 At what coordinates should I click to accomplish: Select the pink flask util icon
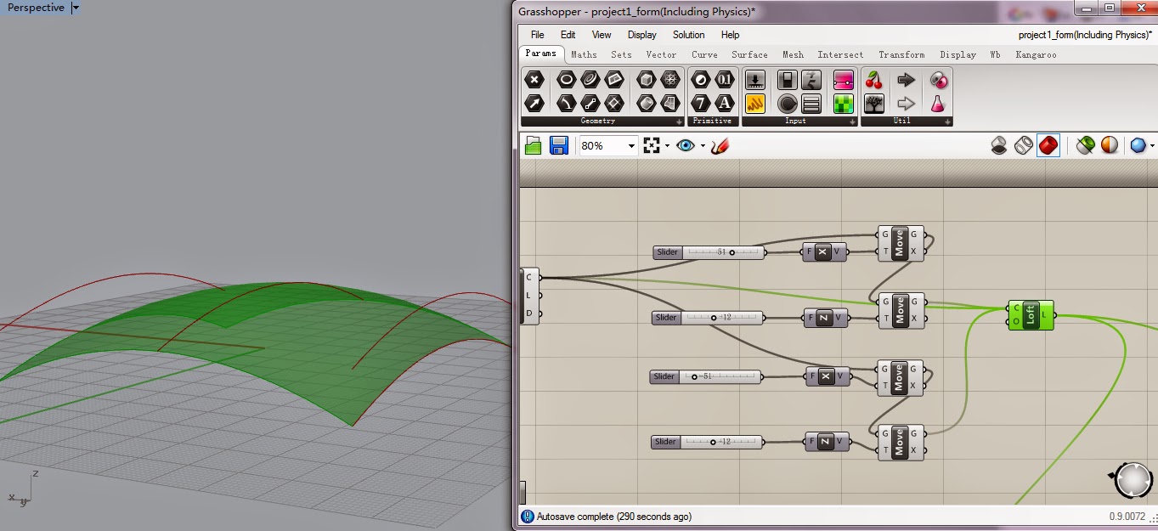coord(938,104)
